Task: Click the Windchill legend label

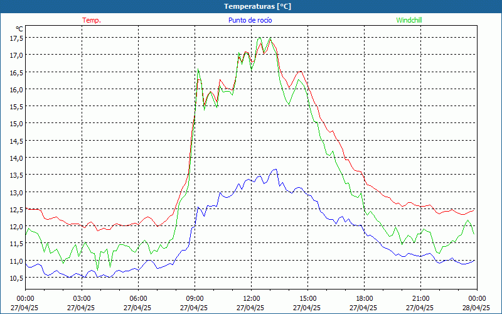Action: (409, 20)
